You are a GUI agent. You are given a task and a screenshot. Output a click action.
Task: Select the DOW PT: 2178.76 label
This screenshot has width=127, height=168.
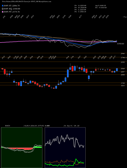point(12,12)
